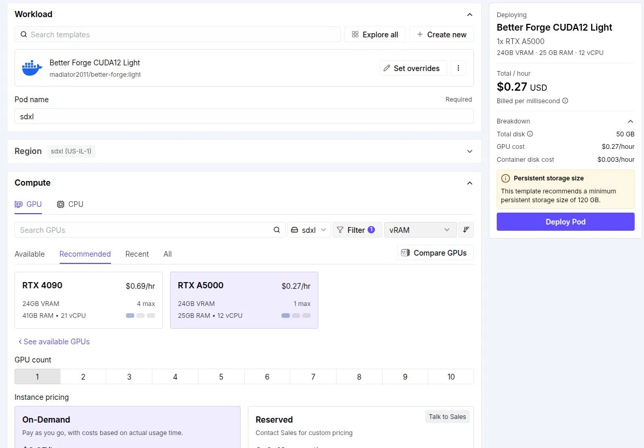The height and width of the screenshot is (448, 644).
Task: Click the RTX 4090 availability indicator bars
Action: [141, 315]
